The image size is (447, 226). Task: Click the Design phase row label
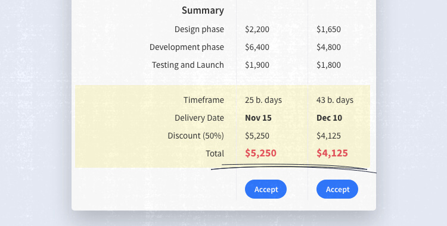199,29
